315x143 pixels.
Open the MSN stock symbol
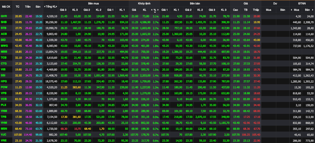point(4,129)
